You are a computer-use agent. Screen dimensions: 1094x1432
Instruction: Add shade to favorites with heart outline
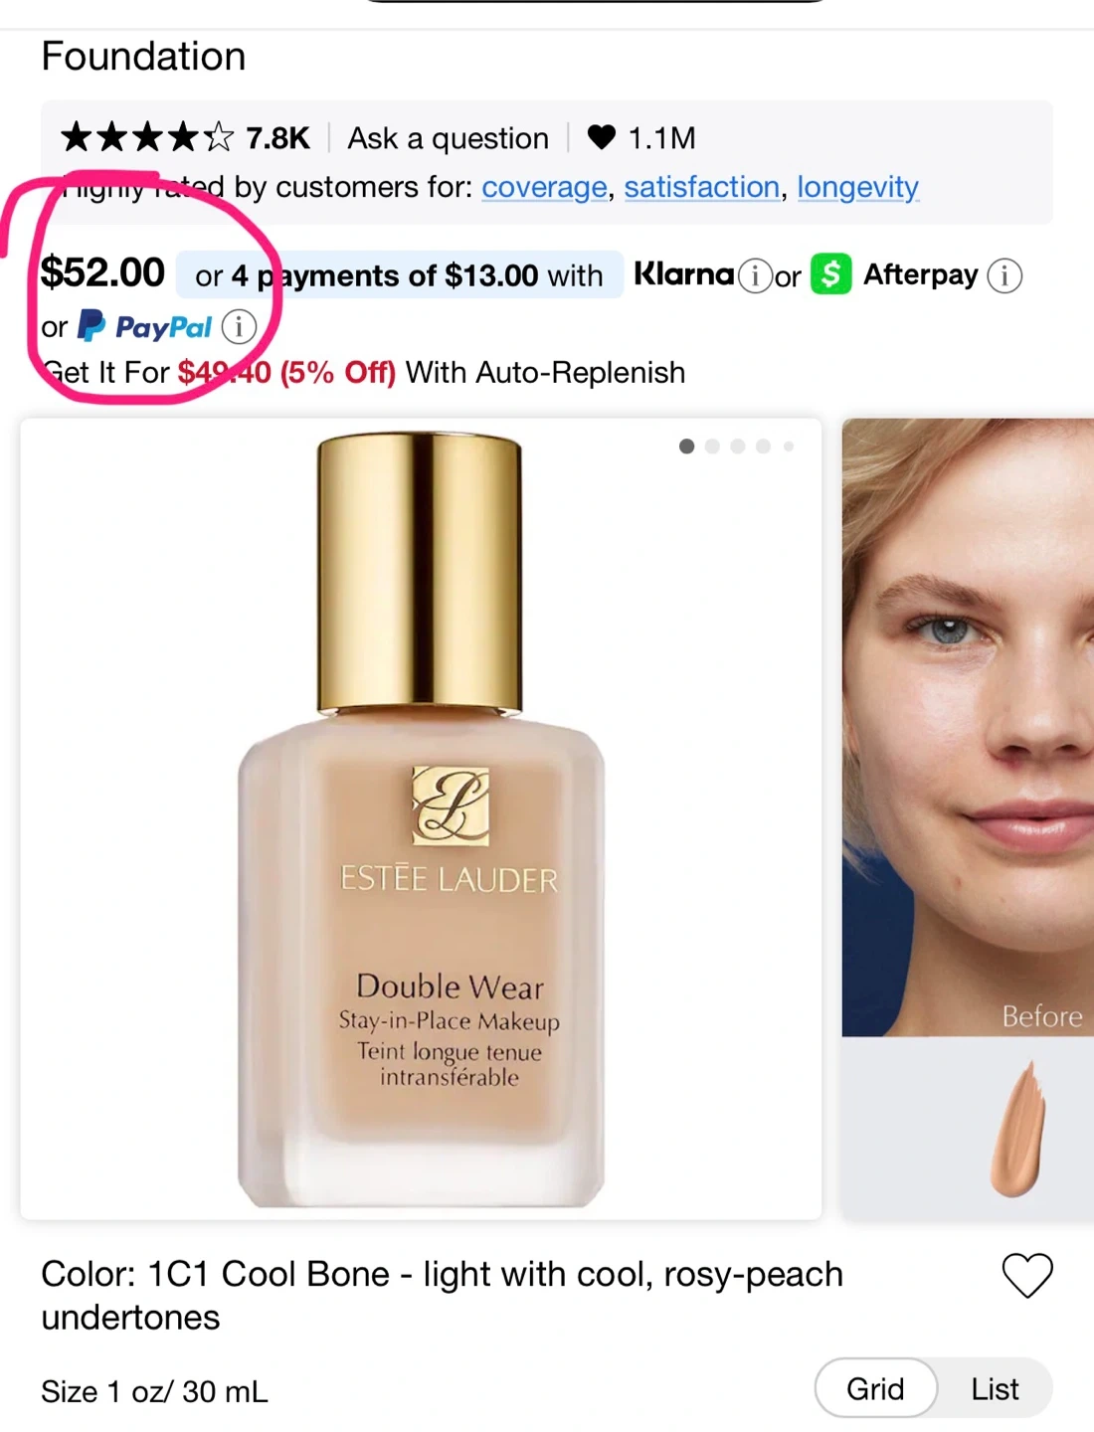[x=1026, y=1275]
